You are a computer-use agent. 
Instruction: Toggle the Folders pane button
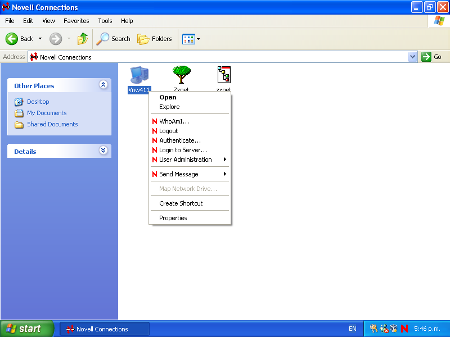pos(154,39)
